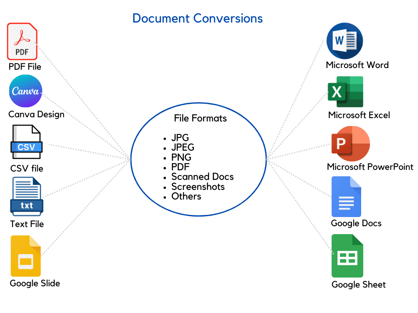
Task: Click the green Microsoft Excel icon
Action: pyautogui.click(x=346, y=92)
